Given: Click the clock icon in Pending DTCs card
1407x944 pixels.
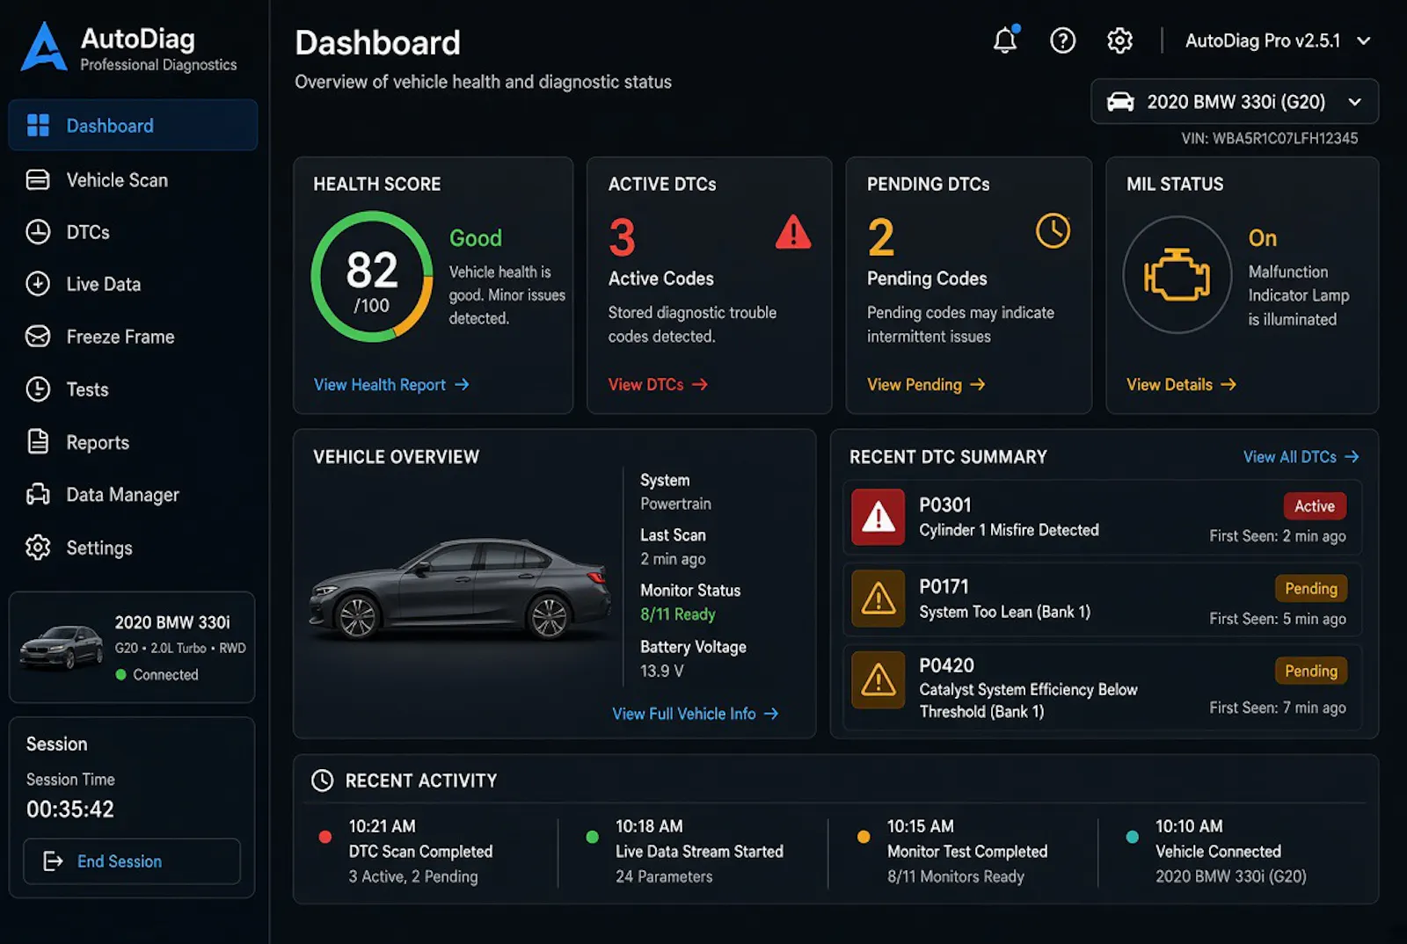Looking at the screenshot, I should click(1053, 231).
